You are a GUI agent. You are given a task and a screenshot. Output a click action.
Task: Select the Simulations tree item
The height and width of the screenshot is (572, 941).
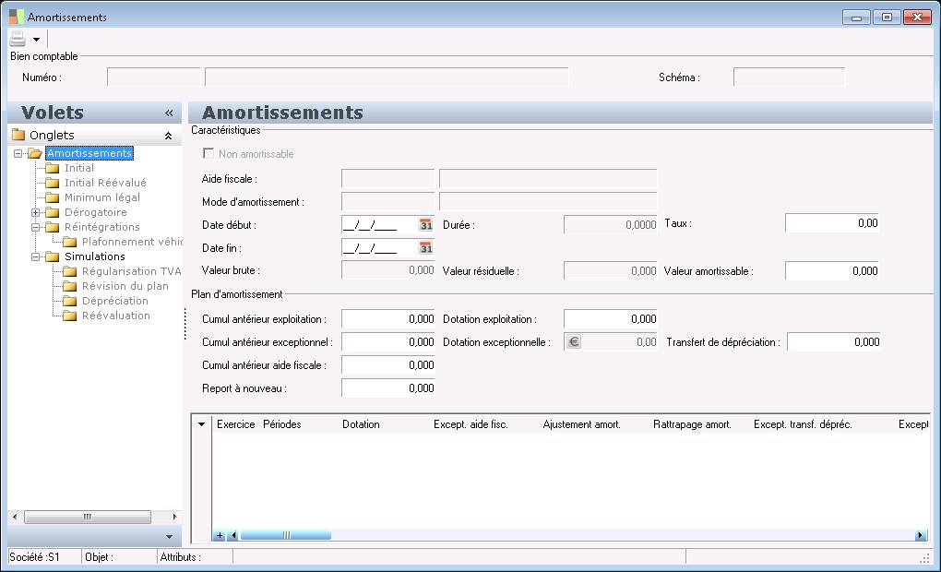[x=94, y=256]
